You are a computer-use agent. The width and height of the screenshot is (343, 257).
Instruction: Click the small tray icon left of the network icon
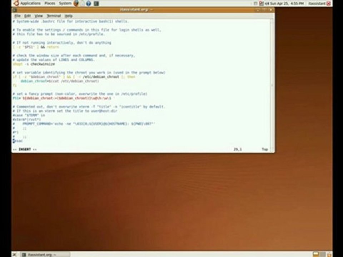[255, 4]
